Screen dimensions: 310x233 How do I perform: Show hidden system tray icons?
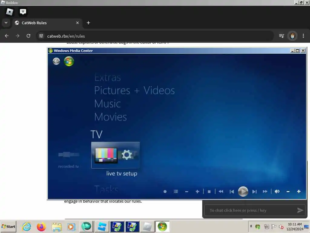(x=251, y=226)
